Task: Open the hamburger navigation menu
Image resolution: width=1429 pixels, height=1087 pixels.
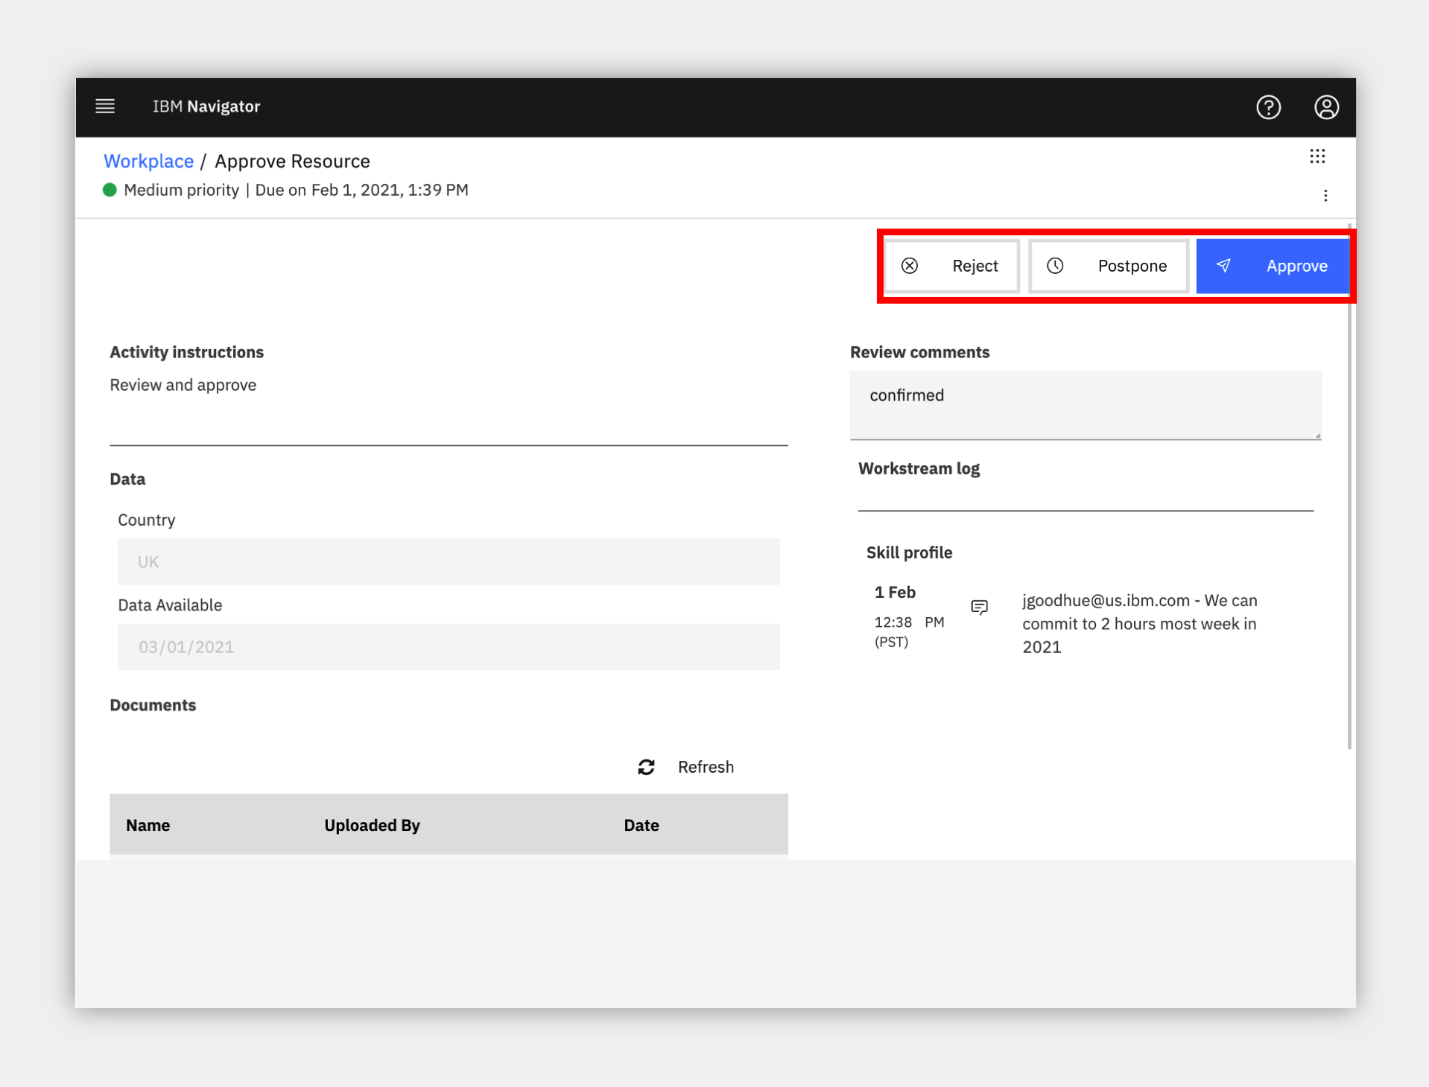Action: (x=105, y=106)
